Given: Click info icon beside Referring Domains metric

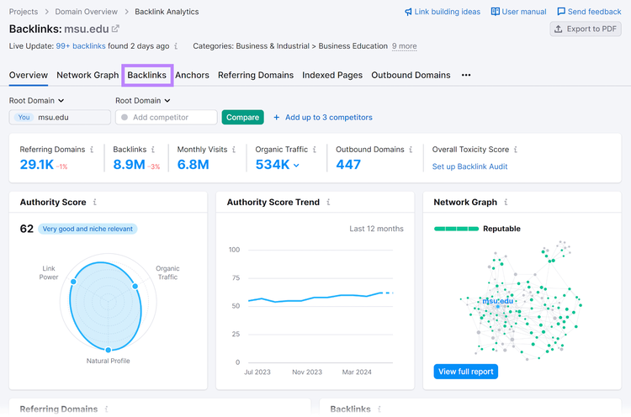Looking at the screenshot, I should tap(92, 149).
